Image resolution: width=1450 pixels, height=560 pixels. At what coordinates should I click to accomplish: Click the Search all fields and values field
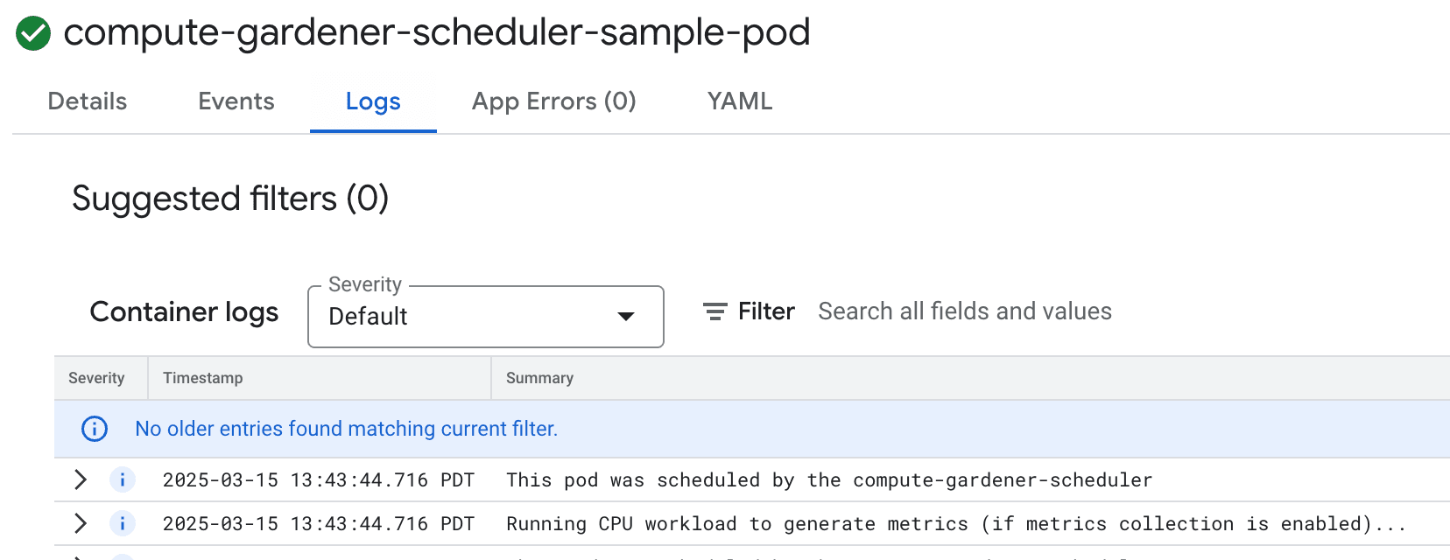[963, 311]
